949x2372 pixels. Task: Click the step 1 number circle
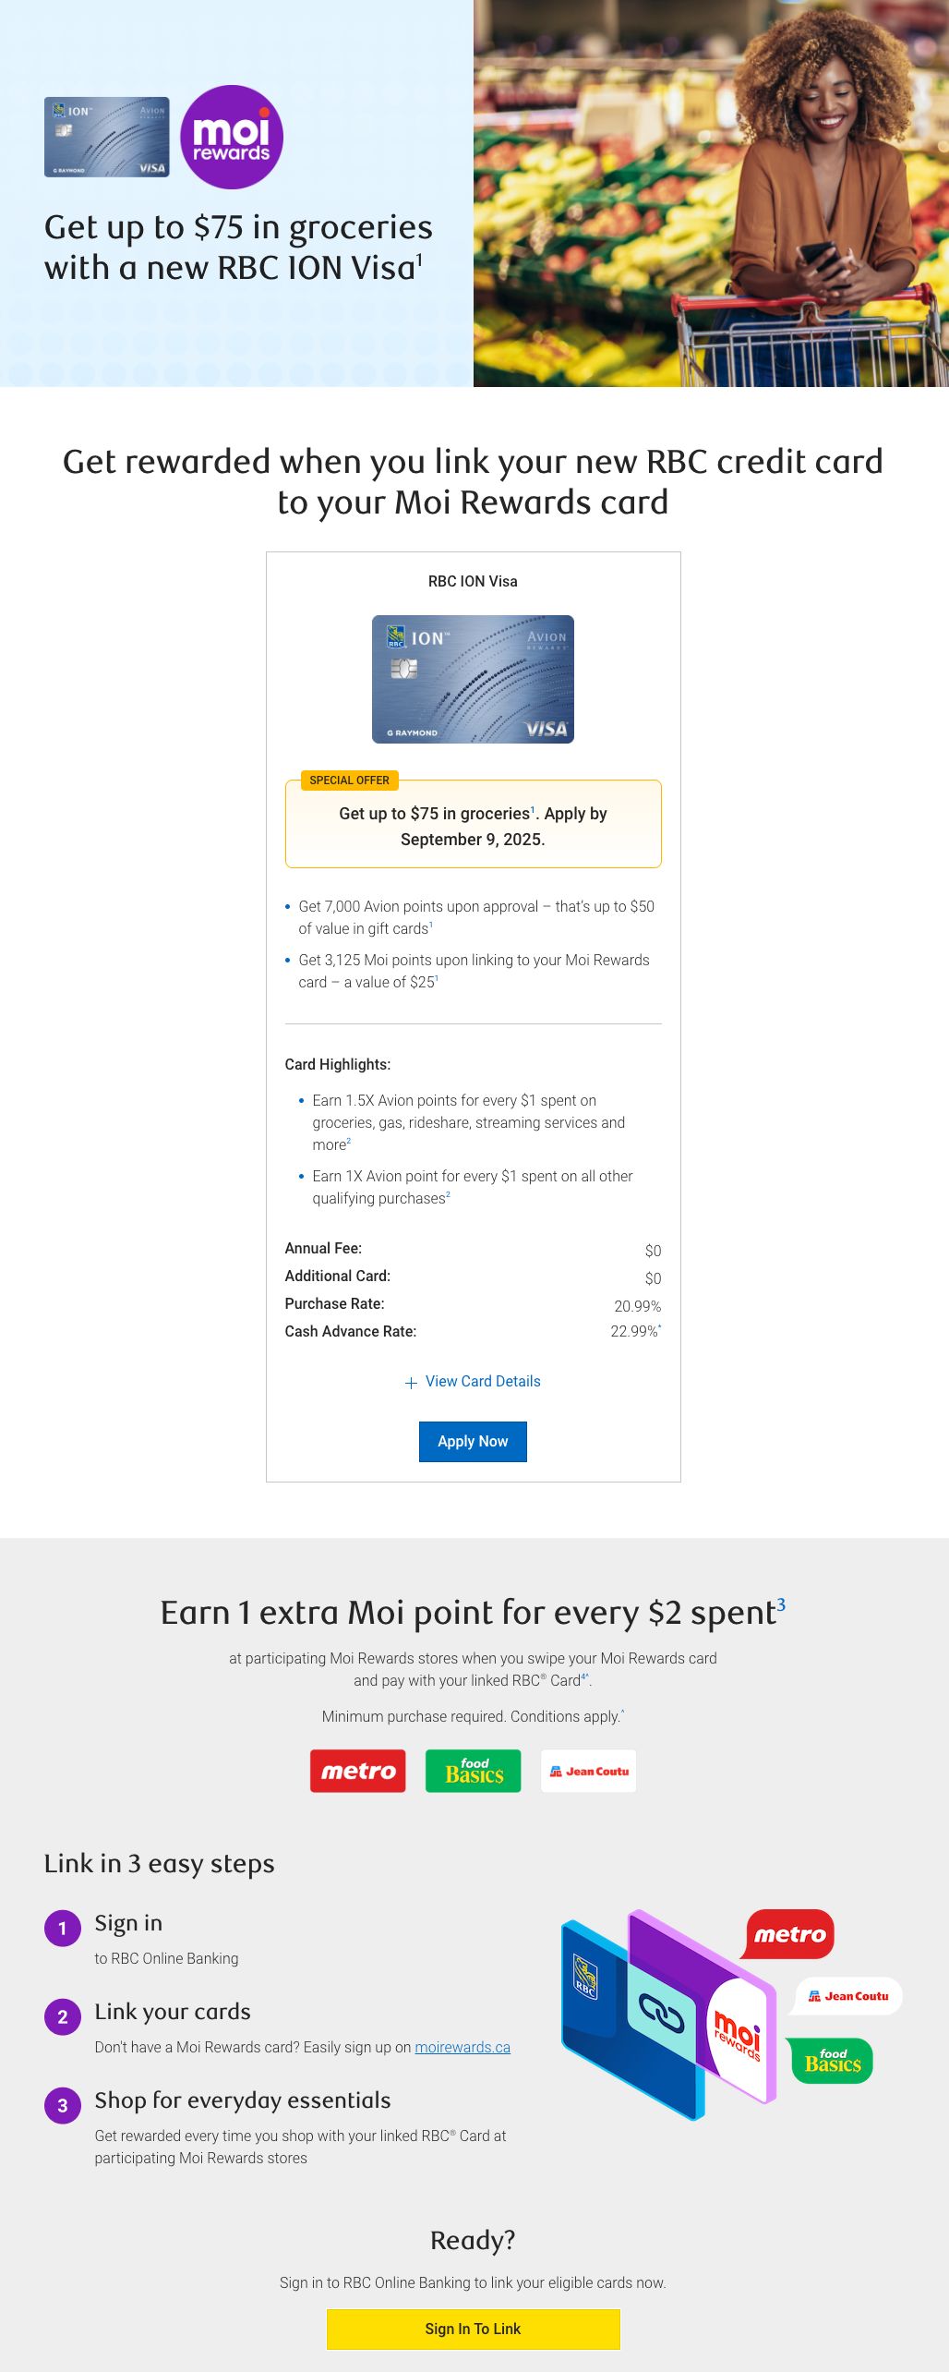click(x=63, y=1929)
